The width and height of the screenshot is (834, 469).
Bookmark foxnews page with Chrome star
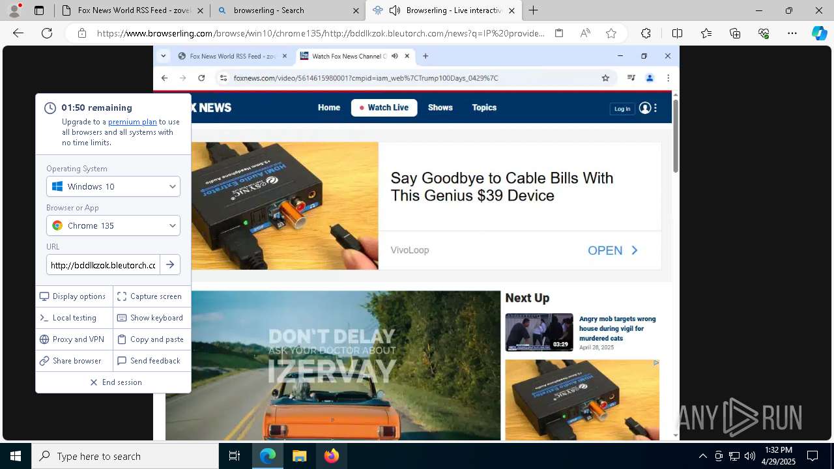[605, 78]
